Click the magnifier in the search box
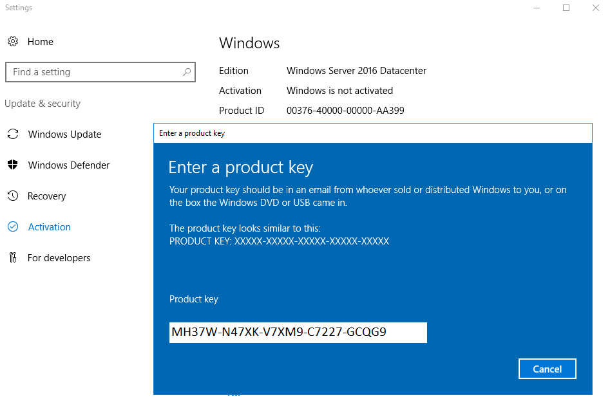 pos(186,71)
